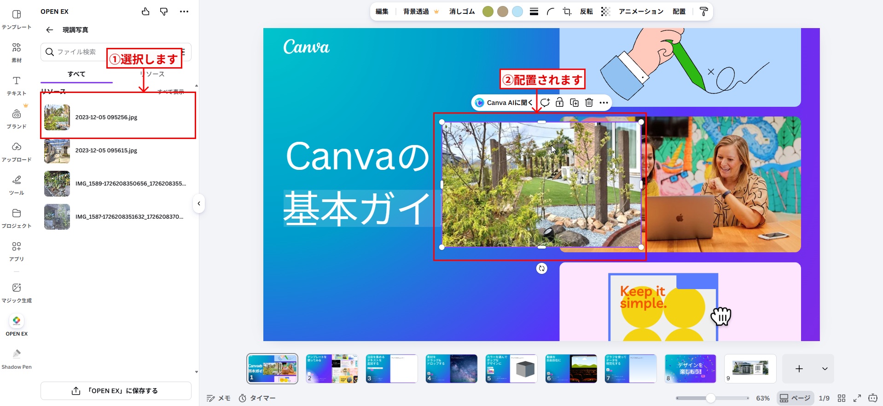This screenshot has height=406, width=883.
Task: Open the ツール (Tools) sidebar panel
Action: (17, 186)
